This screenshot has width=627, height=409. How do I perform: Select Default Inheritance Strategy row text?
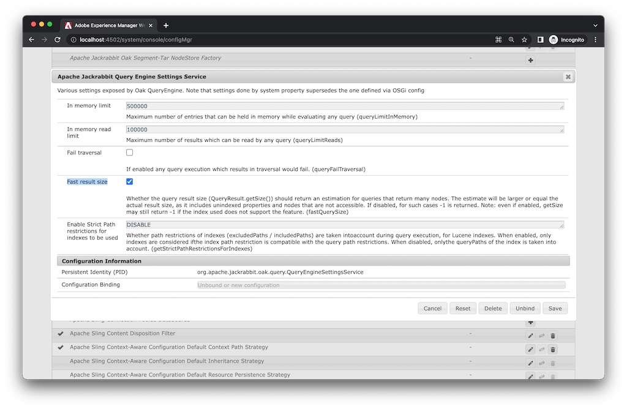tap(167, 361)
